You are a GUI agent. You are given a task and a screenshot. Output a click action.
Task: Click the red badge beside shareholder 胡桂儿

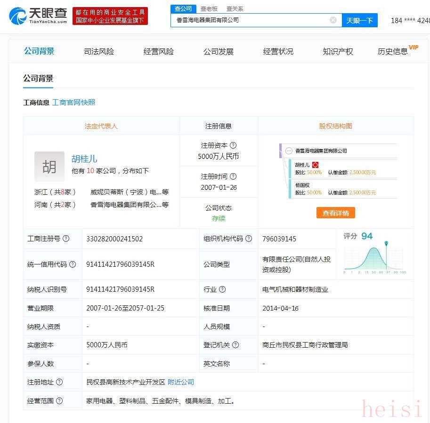pyautogui.click(x=316, y=165)
